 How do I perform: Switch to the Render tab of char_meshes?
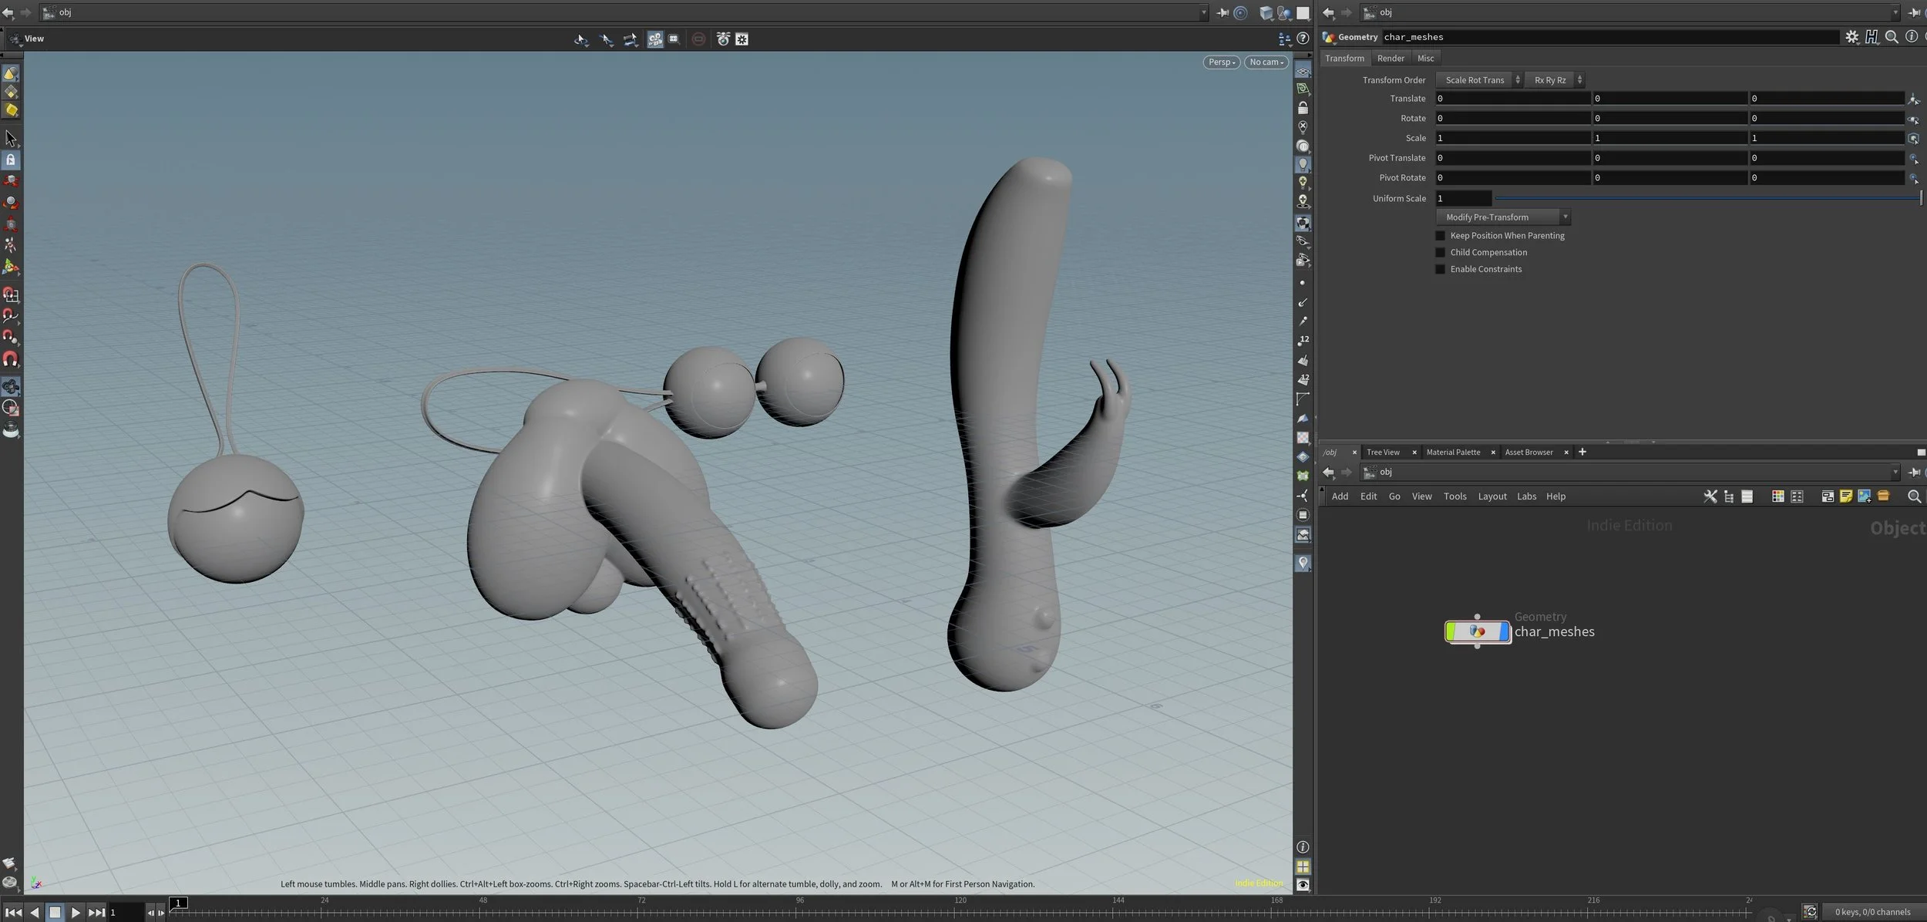click(x=1390, y=58)
